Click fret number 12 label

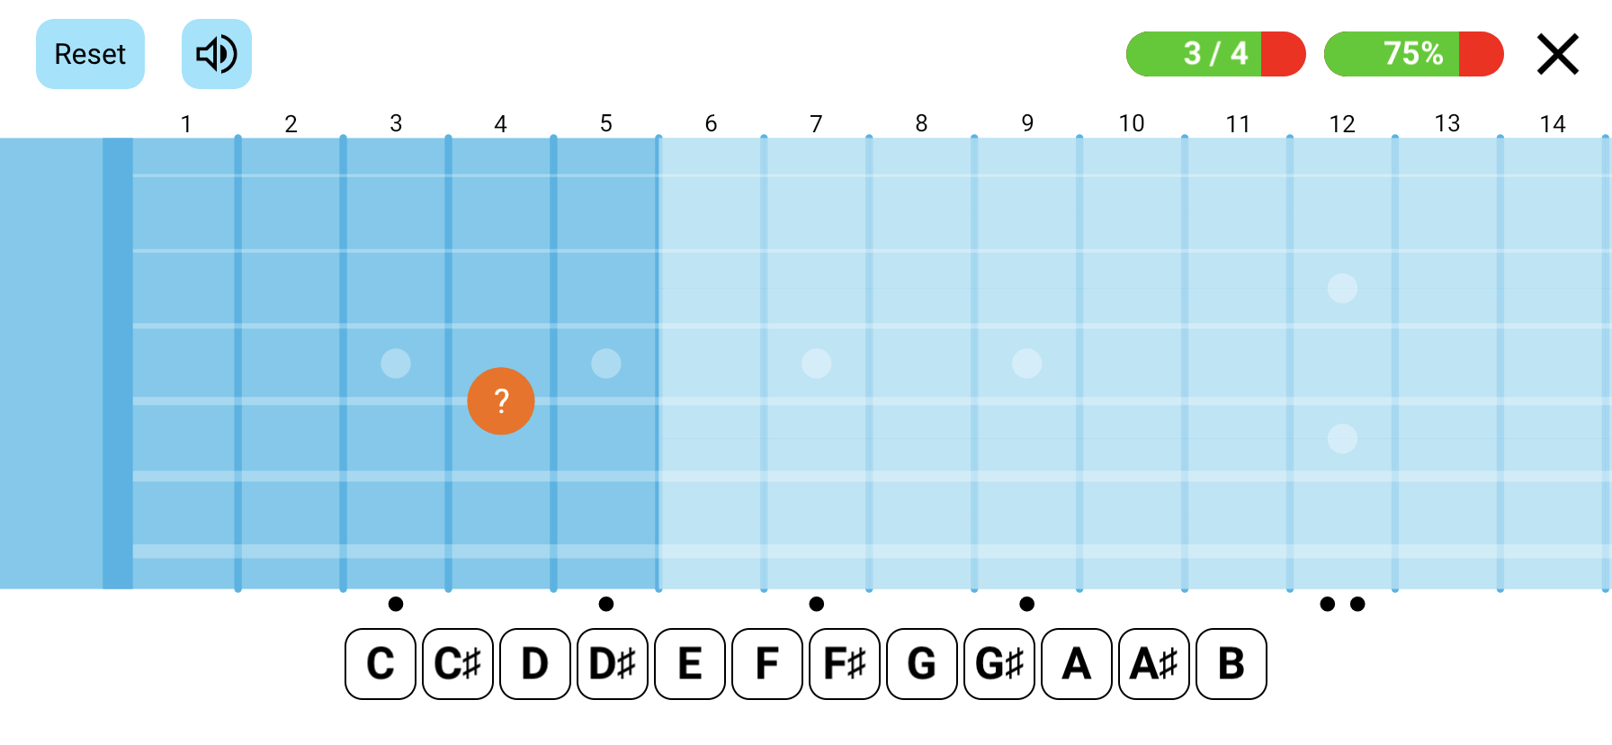1341,124
